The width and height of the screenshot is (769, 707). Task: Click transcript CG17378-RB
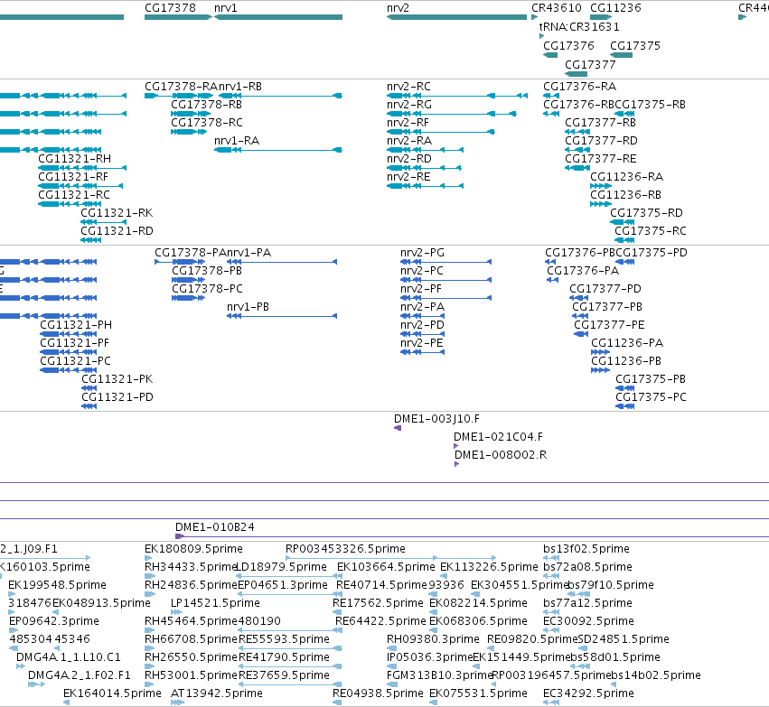[x=191, y=114]
